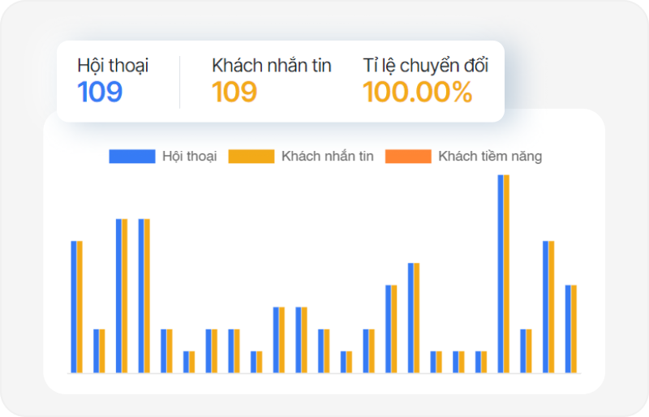Viewport: 649px width, 417px height.
Task: Select the Hội thoại heading in summary card
Action: 113,66
